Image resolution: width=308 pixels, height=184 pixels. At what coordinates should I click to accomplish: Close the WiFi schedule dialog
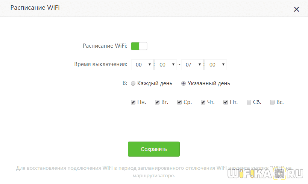(296, 9)
